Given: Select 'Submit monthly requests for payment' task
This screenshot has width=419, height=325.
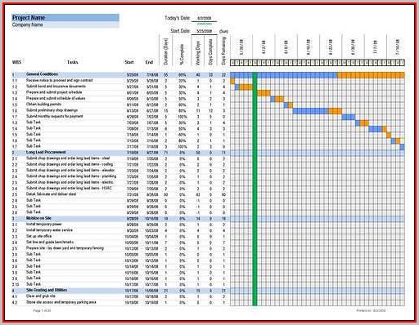Looking at the screenshot, I should coord(55,116).
